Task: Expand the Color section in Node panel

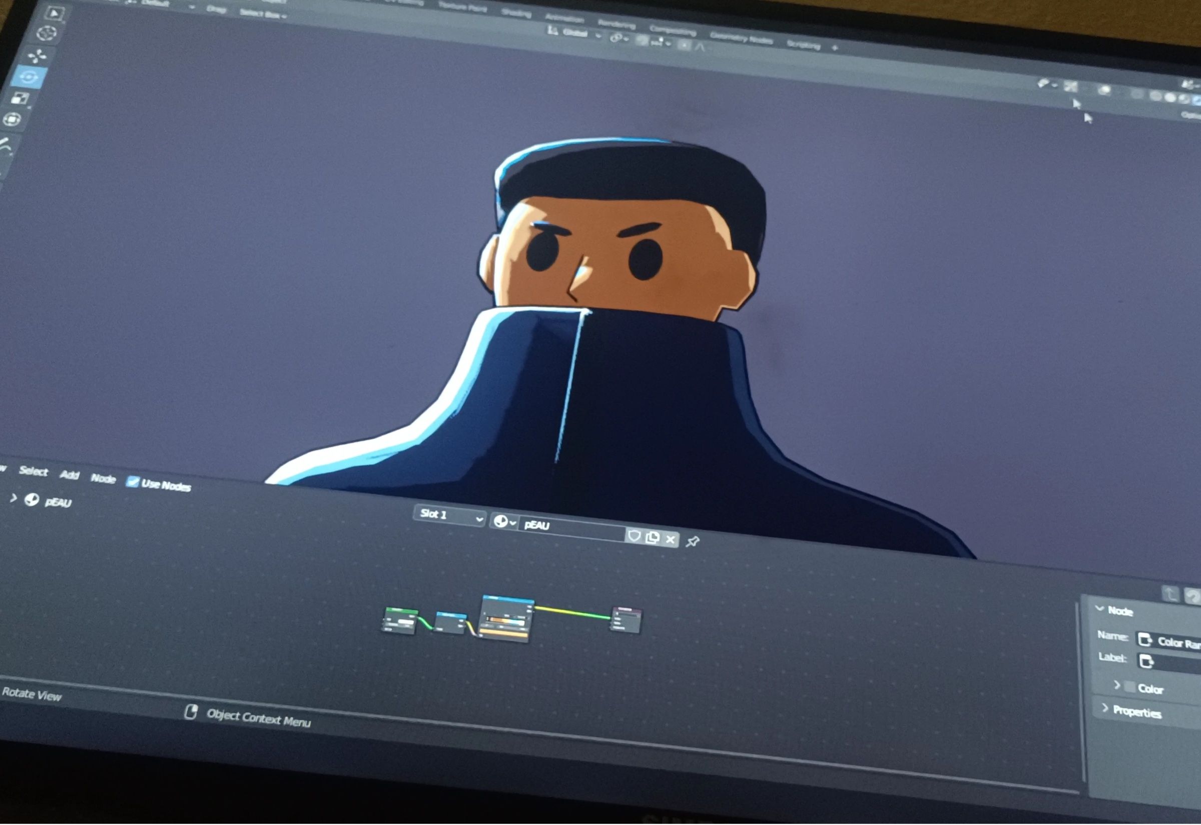Action: (x=1117, y=685)
